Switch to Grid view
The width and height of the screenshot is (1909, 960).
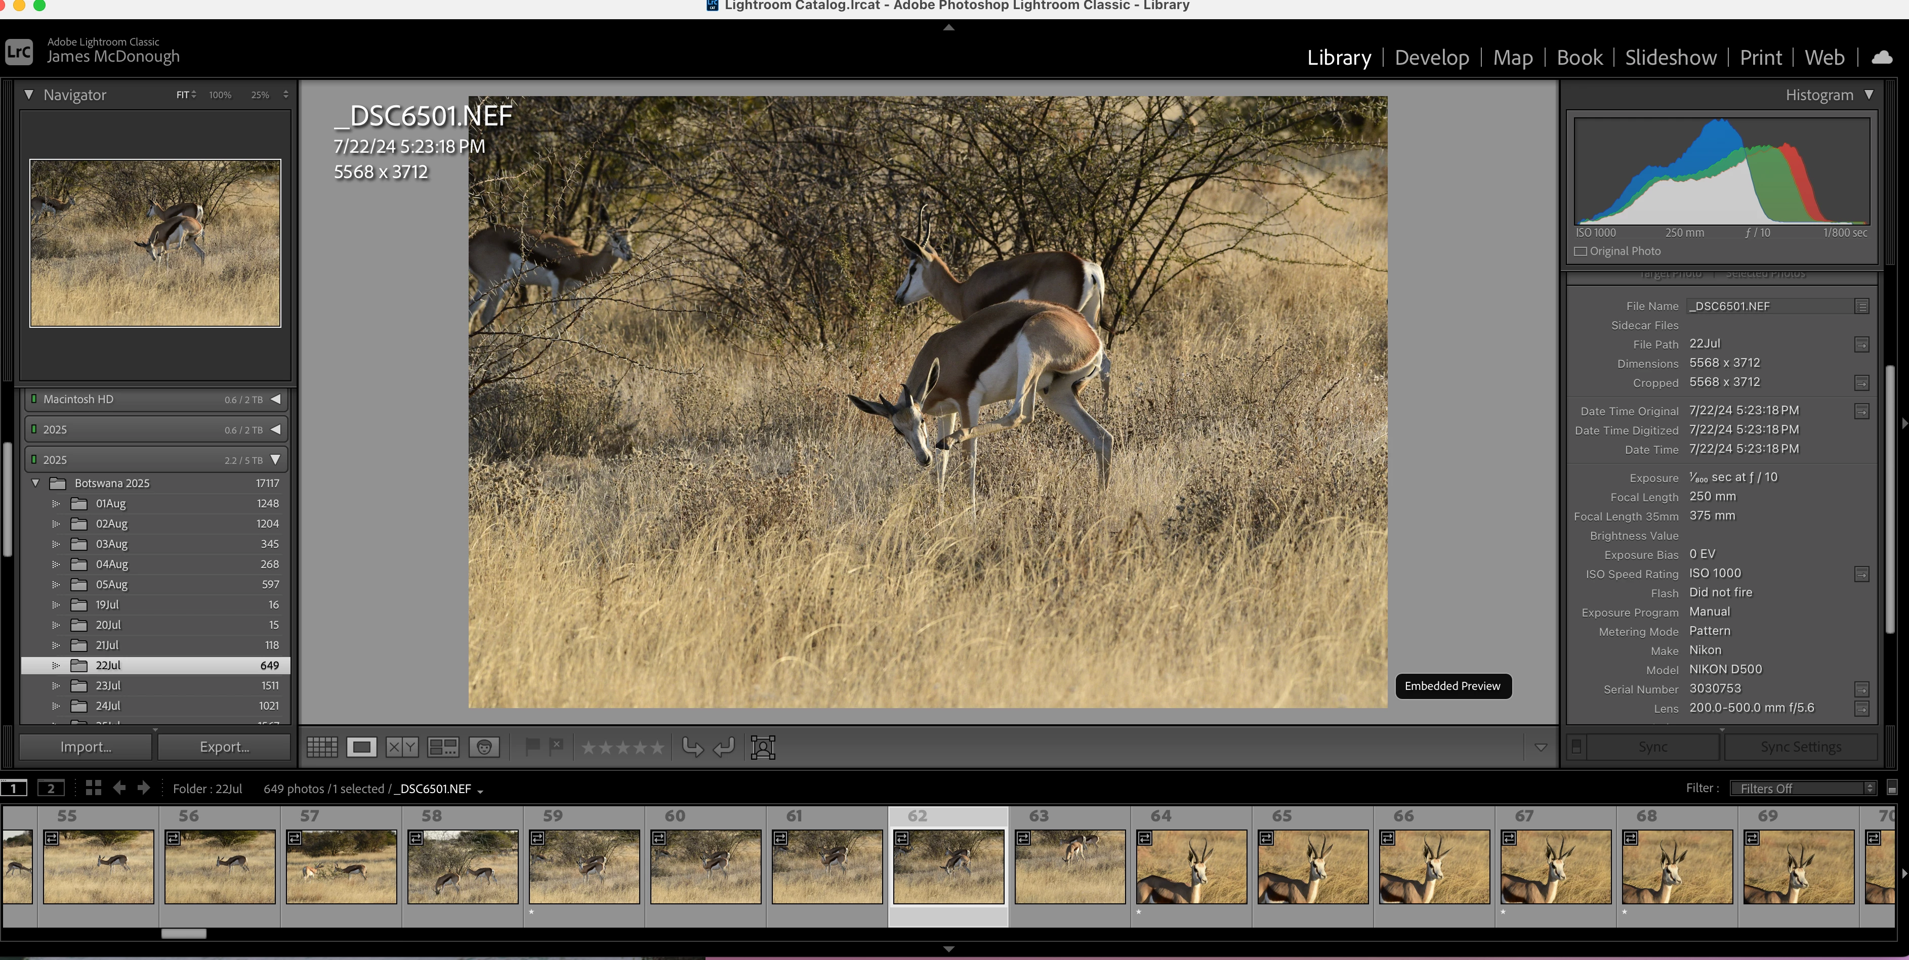point(322,747)
